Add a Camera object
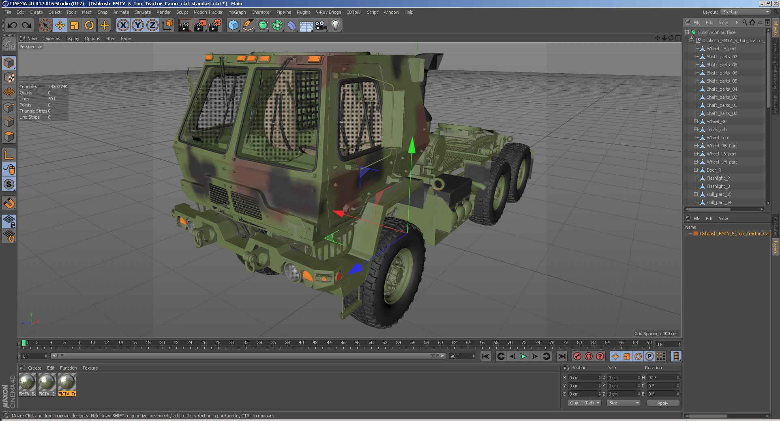Image resolution: width=780 pixels, height=421 pixels. pyautogui.click(x=321, y=26)
